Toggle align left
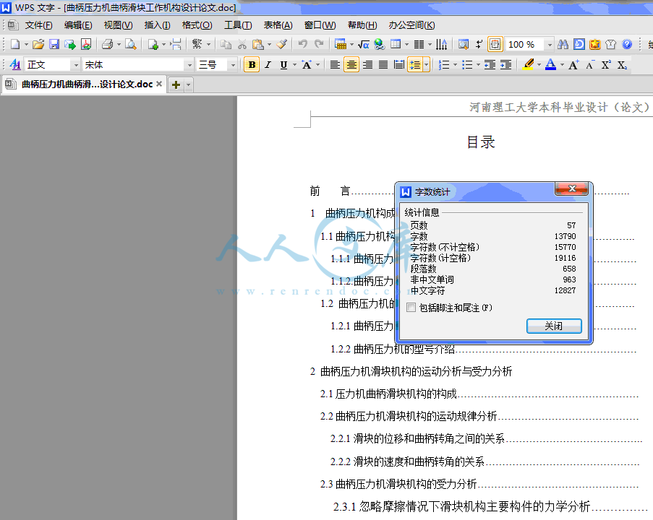 pyautogui.click(x=335, y=65)
